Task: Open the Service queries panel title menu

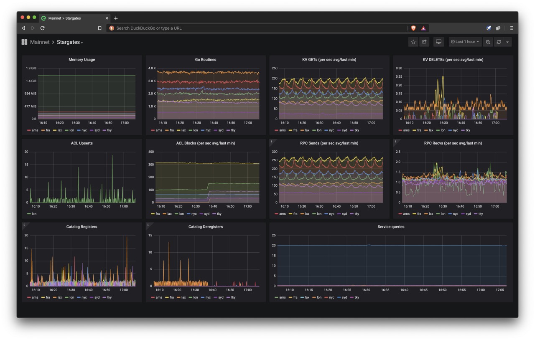Action: pos(391,227)
